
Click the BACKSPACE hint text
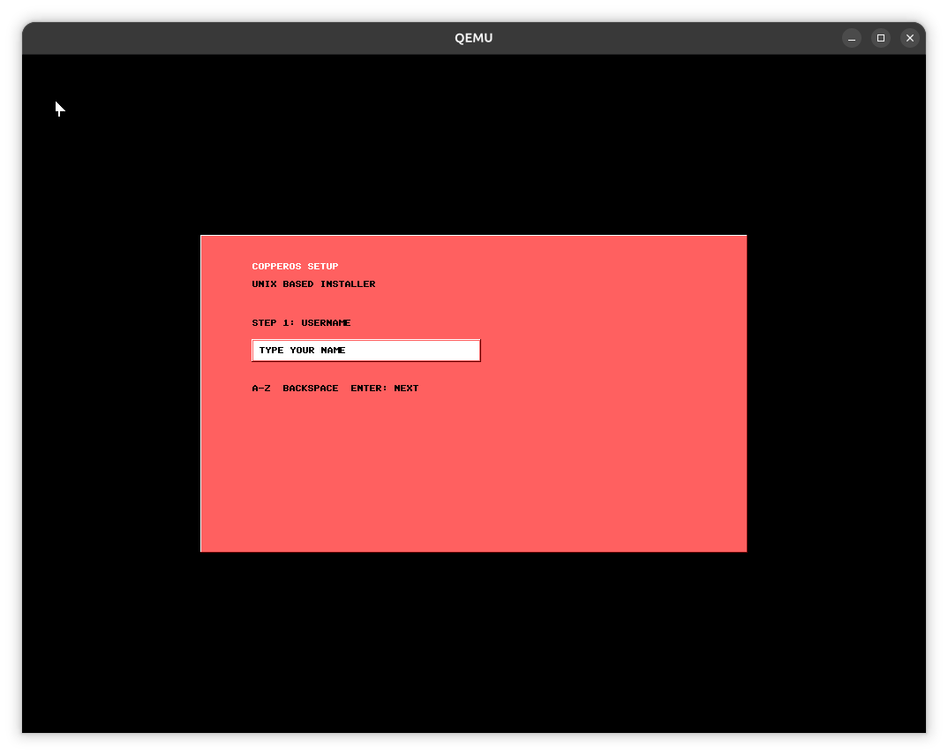(x=310, y=388)
